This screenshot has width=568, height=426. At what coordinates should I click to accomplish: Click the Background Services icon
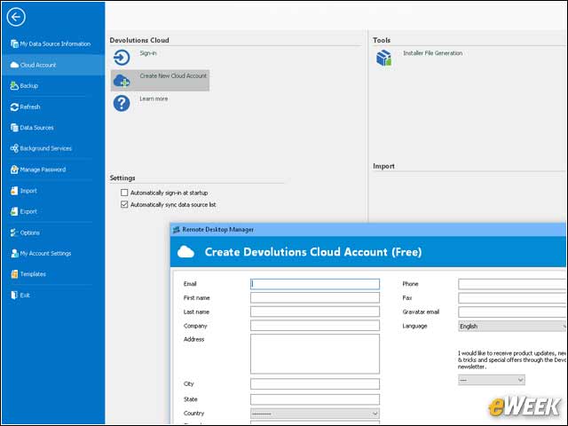14,148
